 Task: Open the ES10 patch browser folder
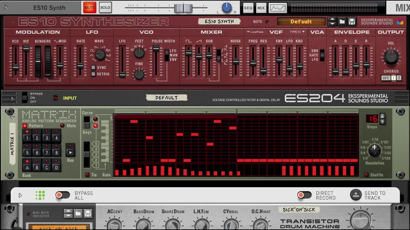[x=342, y=22]
